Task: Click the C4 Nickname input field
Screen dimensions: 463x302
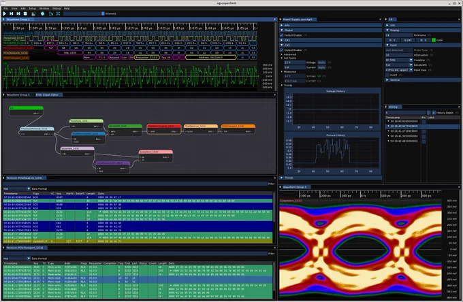Action: tap(398, 35)
